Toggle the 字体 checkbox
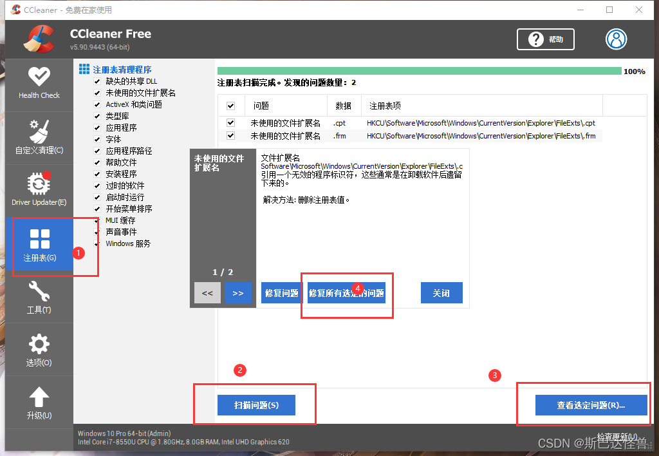The image size is (659, 456). coord(97,139)
